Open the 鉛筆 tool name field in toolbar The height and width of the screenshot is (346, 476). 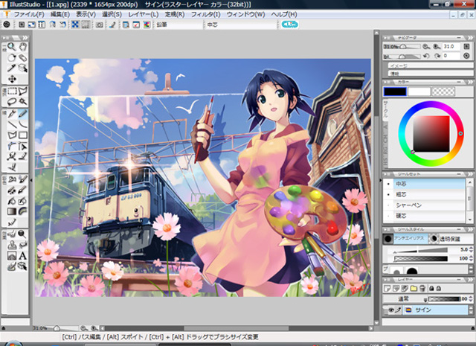[x=178, y=25]
